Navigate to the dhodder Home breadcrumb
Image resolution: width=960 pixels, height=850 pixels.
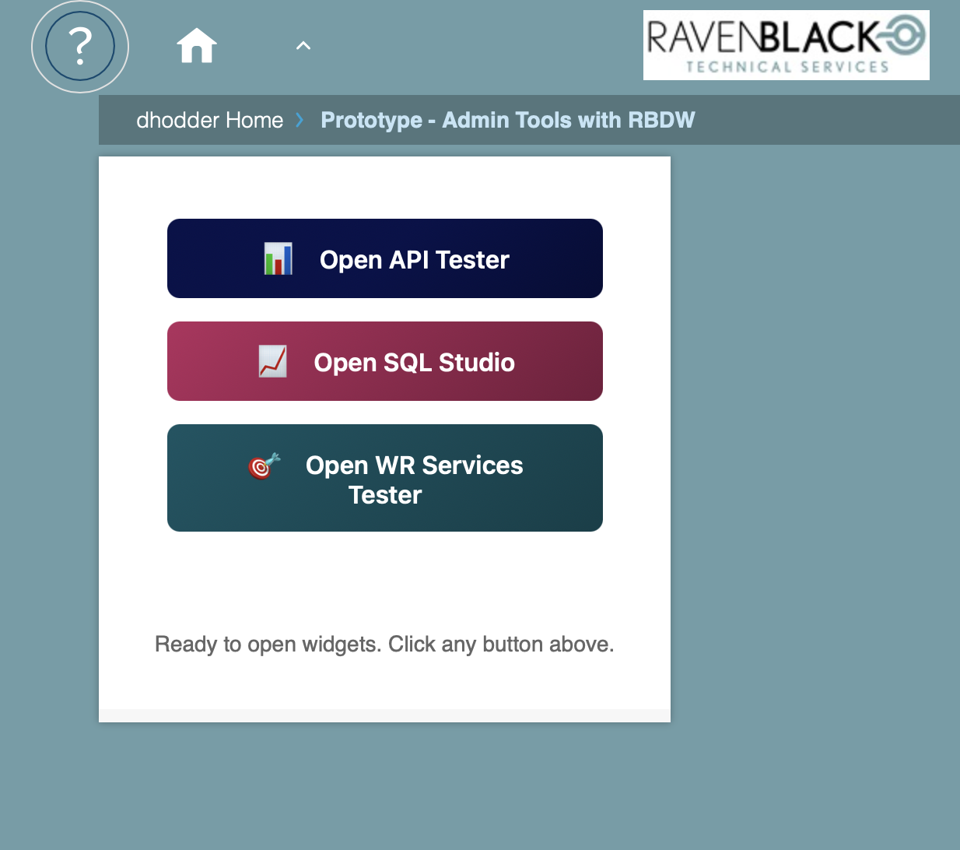[209, 120]
